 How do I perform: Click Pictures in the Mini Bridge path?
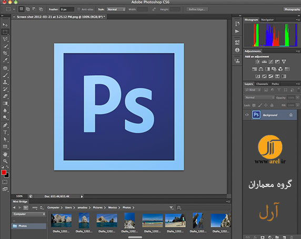point(98,207)
